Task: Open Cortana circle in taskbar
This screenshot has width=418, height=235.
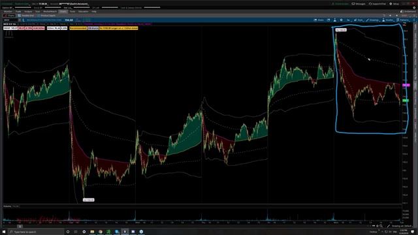Action: tap(68, 232)
